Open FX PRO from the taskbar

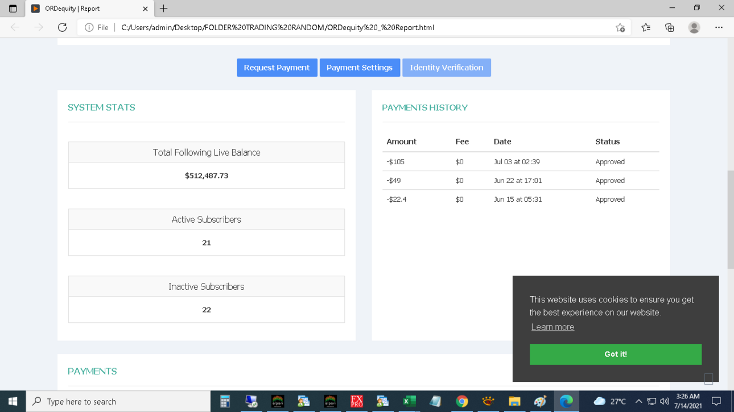point(357,401)
